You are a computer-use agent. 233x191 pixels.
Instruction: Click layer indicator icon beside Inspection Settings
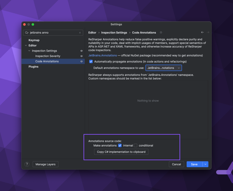point(81,51)
